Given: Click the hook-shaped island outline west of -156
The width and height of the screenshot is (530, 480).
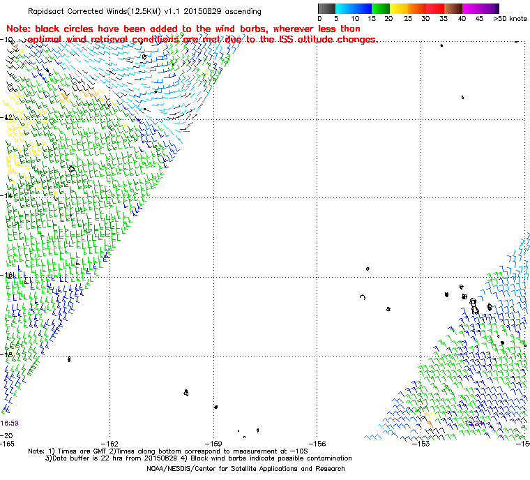Looking at the screenshot, I should point(363,297).
